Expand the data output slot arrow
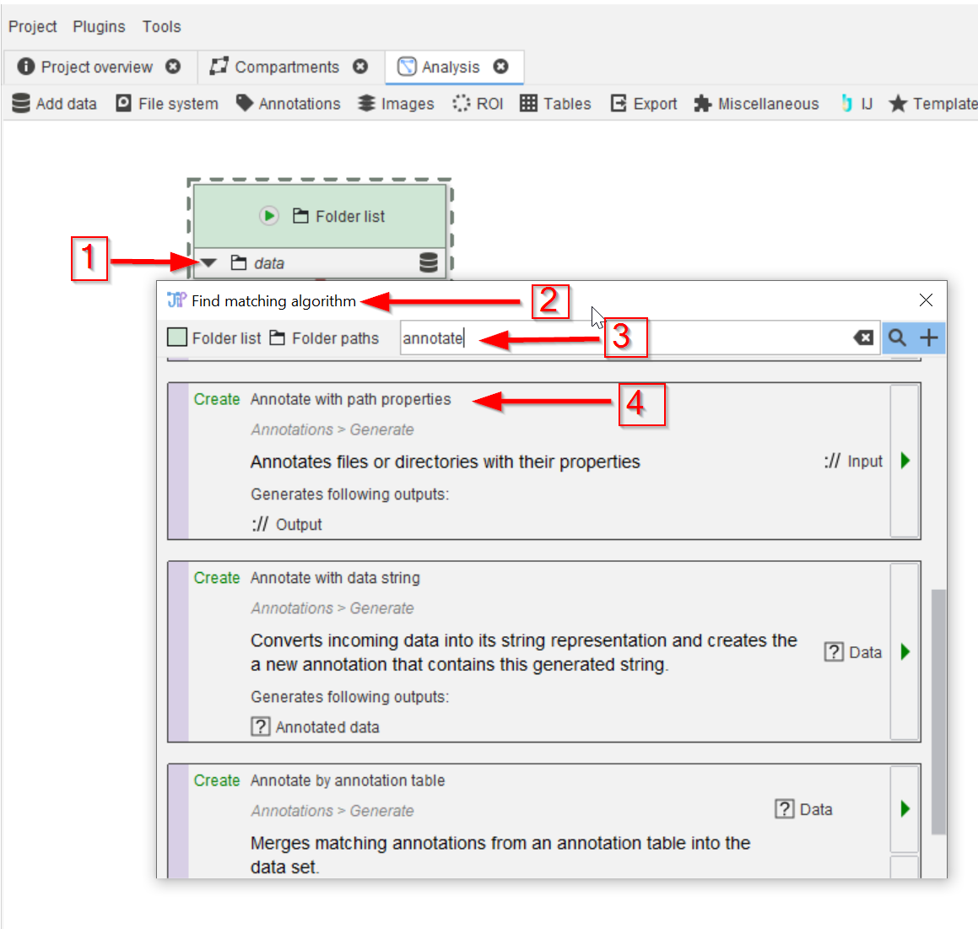The height and width of the screenshot is (929, 978). pos(208,263)
